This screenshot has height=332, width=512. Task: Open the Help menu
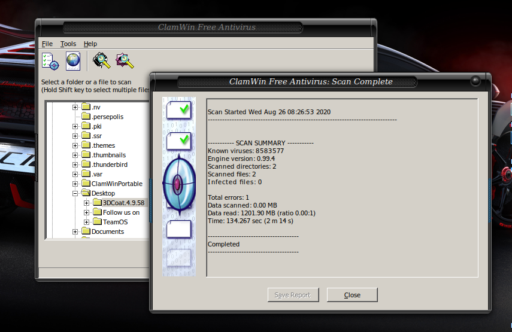[x=90, y=44]
